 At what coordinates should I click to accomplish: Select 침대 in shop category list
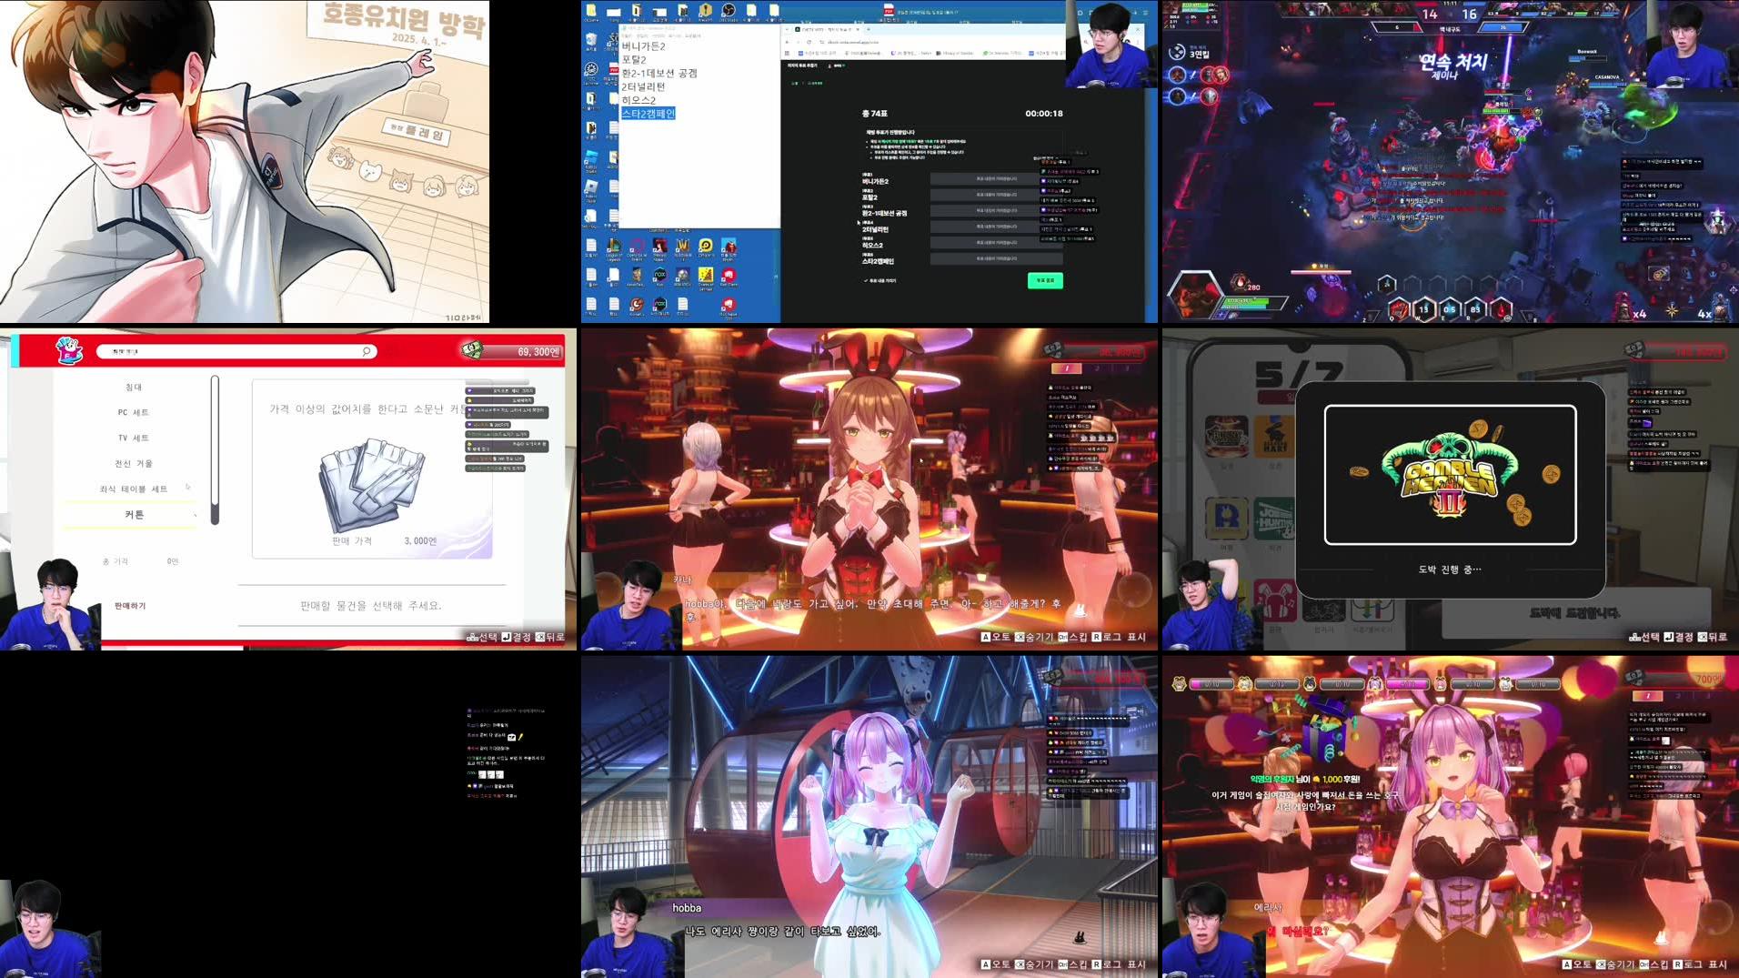click(x=134, y=388)
